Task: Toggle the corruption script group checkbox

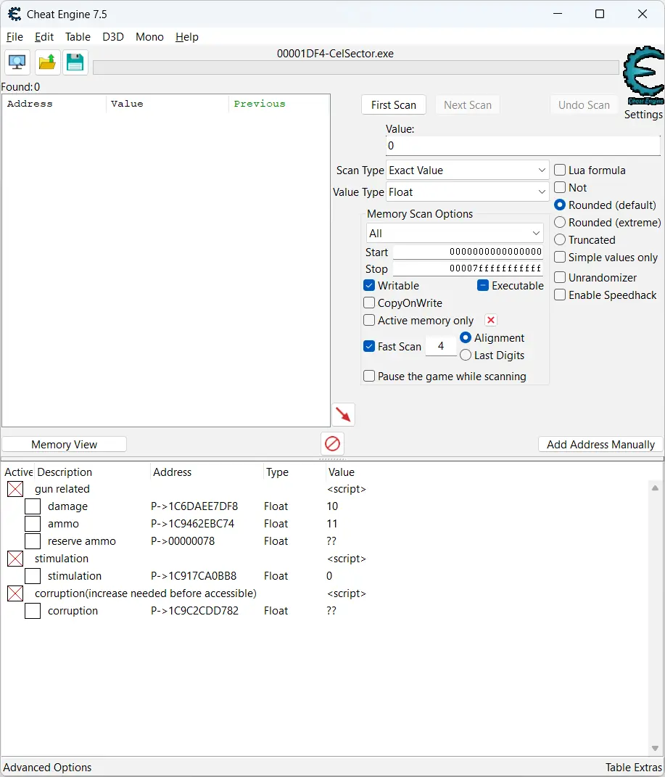Action: pos(15,593)
